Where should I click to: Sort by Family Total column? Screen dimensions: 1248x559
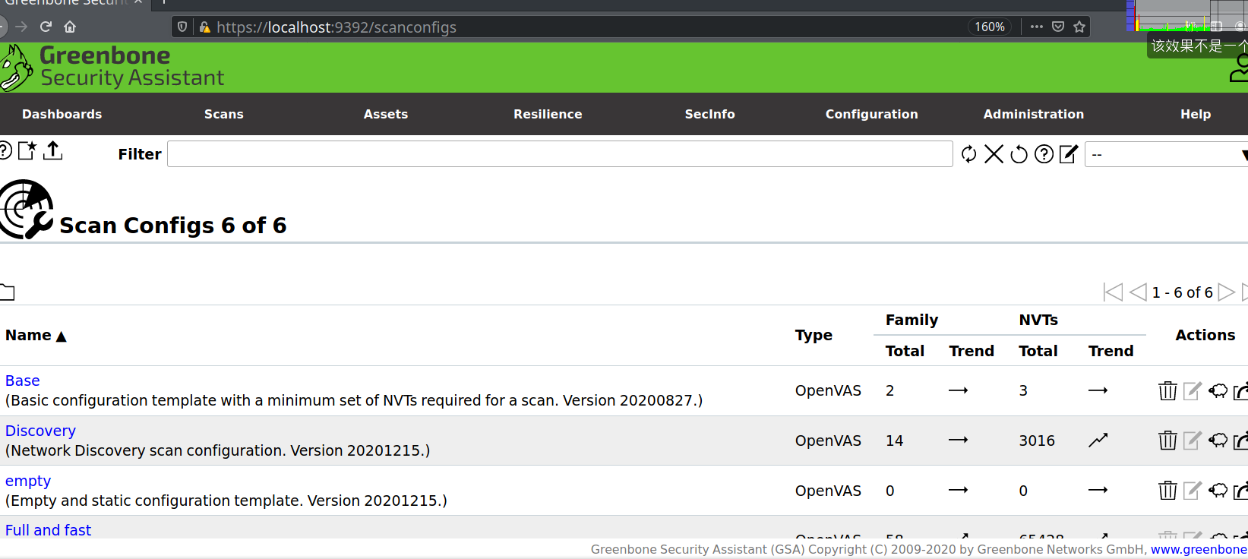coord(905,351)
